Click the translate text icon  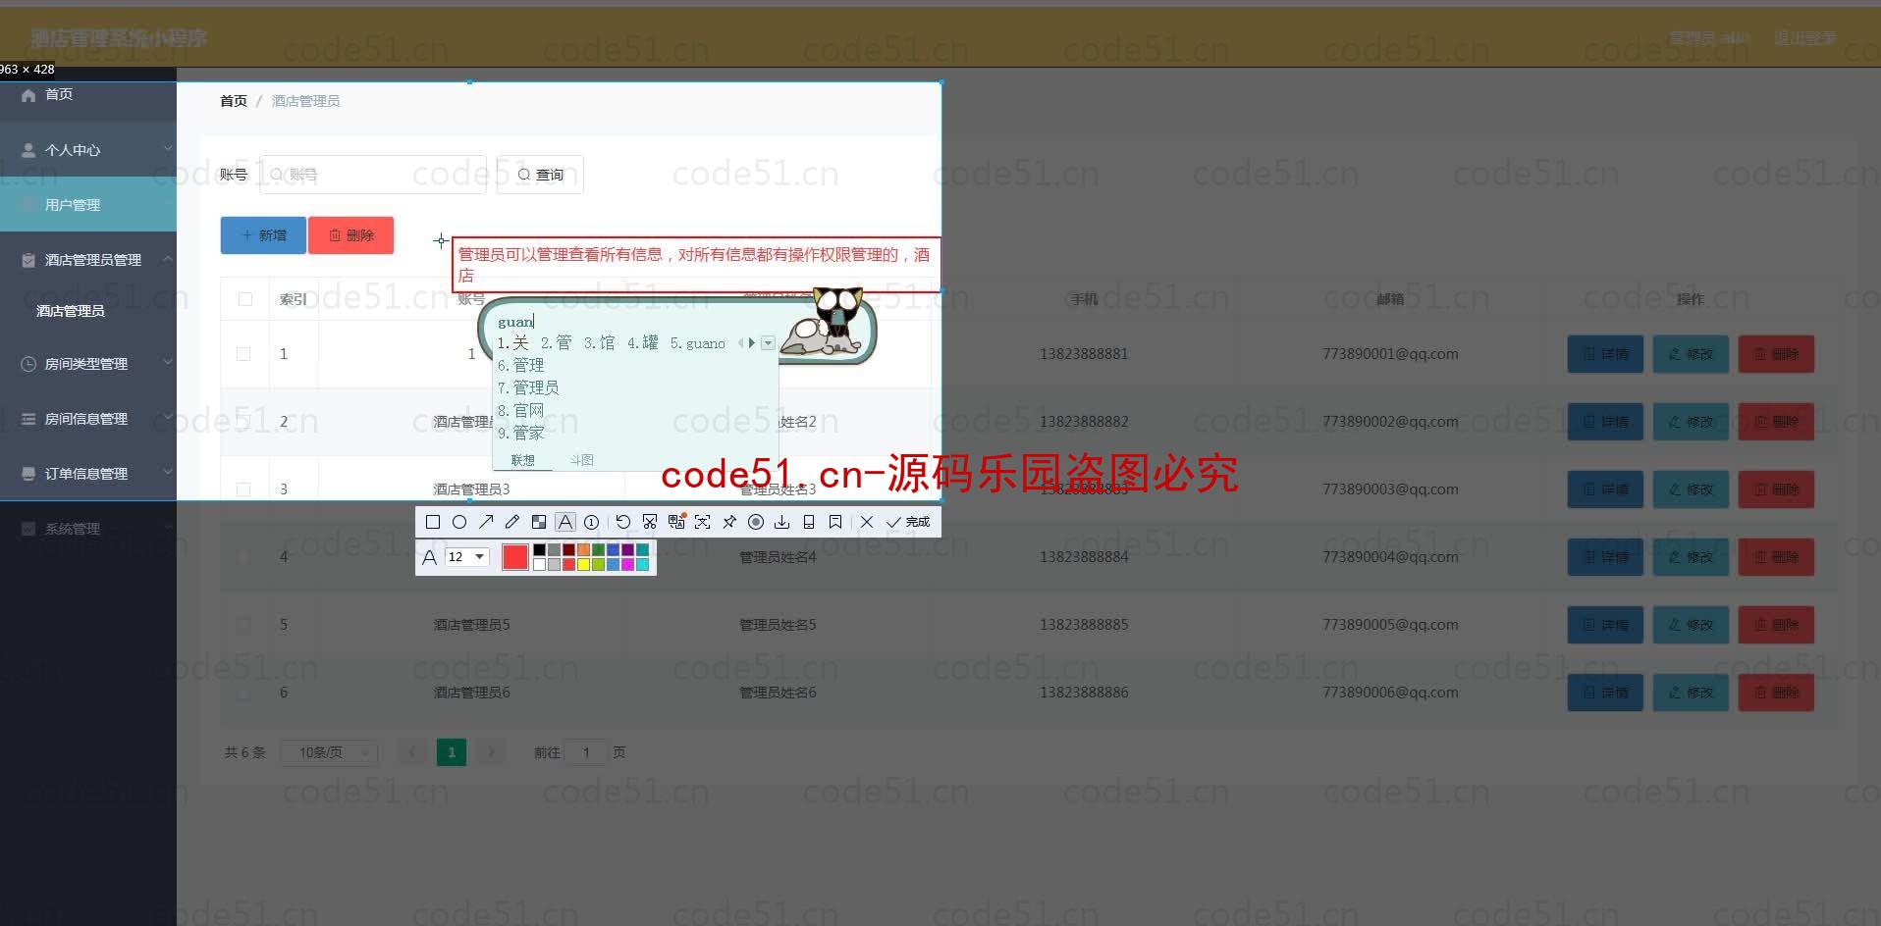(676, 522)
